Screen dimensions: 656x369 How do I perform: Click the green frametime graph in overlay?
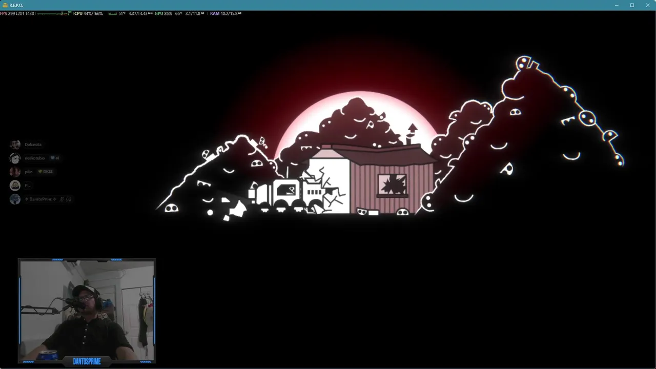pos(54,13)
